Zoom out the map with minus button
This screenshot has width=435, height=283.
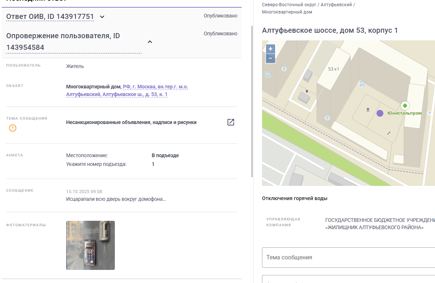click(x=270, y=58)
